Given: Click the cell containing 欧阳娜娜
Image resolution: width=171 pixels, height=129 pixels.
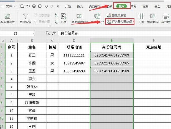Looking at the screenshot, I should point(32,103).
